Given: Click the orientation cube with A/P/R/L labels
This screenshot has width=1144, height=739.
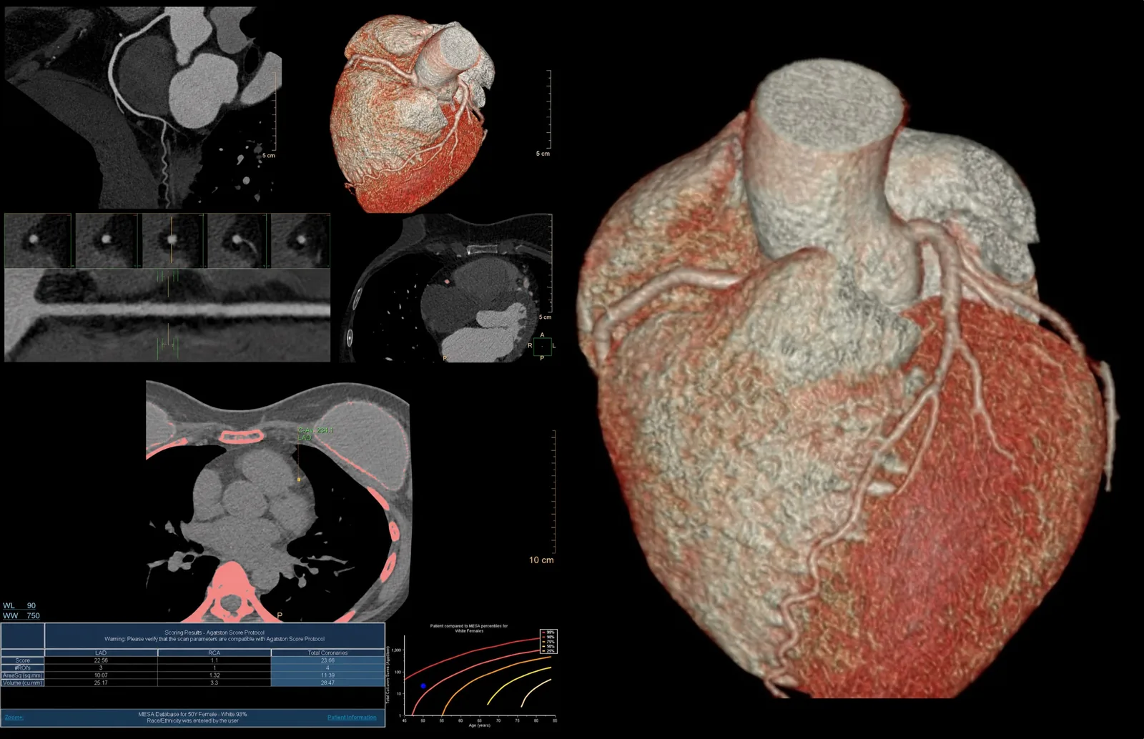Looking at the screenshot, I should pos(542,346).
